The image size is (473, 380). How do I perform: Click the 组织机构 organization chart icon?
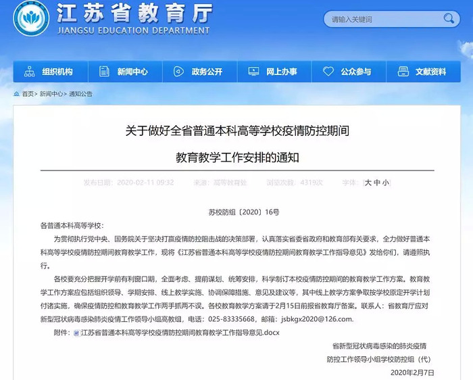(29, 72)
